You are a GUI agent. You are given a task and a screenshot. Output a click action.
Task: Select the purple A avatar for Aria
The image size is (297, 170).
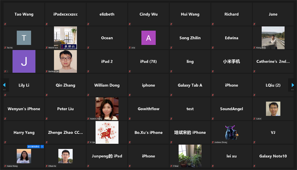tap(148, 38)
